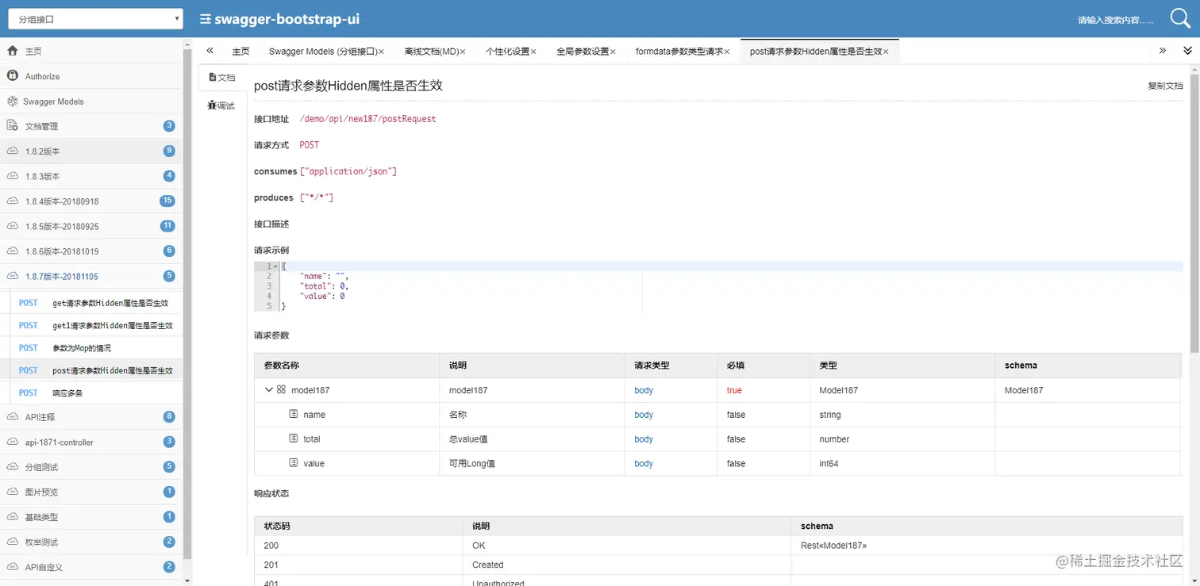Close the post请求参数Hidden属性是否生效 tab

point(886,52)
